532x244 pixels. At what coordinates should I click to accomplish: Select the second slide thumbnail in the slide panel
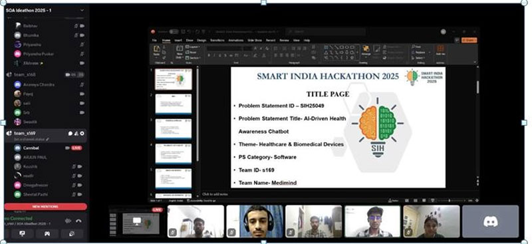[174, 104]
